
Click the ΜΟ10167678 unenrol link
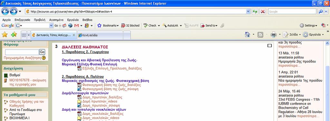click(28, 82)
